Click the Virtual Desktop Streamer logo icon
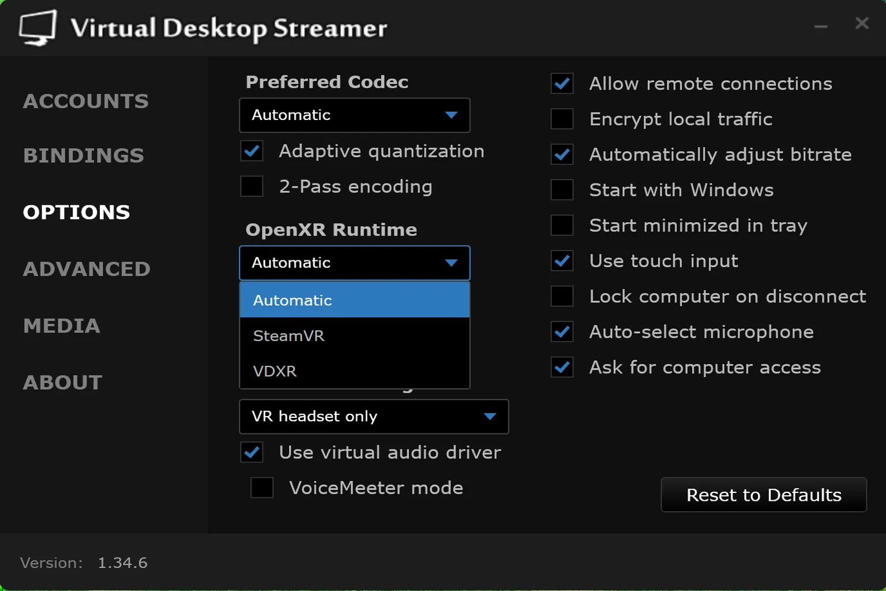 pyautogui.click(x=37, y=27)
